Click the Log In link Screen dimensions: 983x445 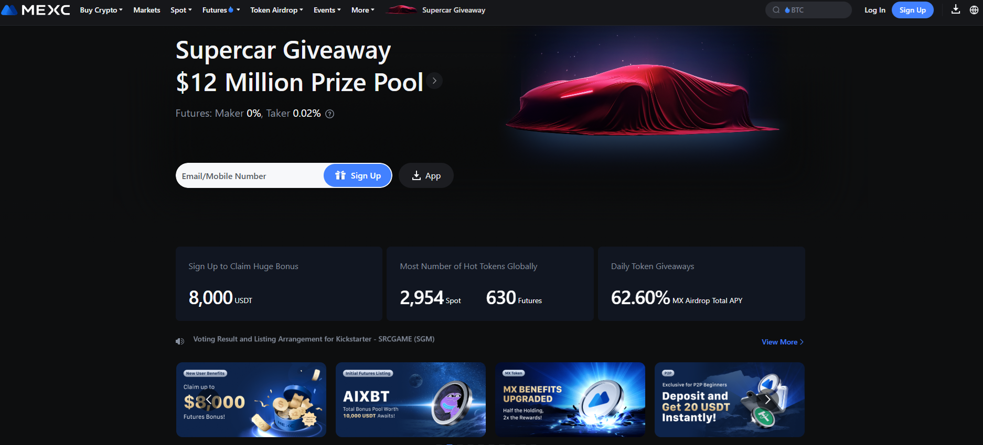click(874, 10)
